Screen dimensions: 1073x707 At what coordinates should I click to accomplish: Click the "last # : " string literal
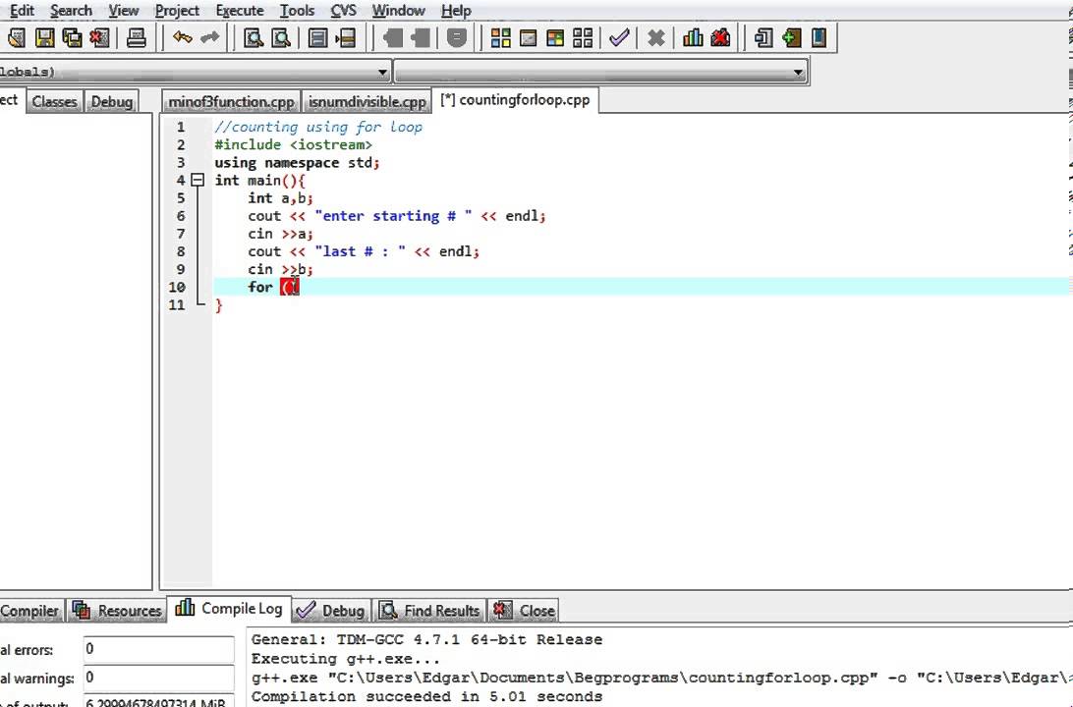[x=360, y=251]
